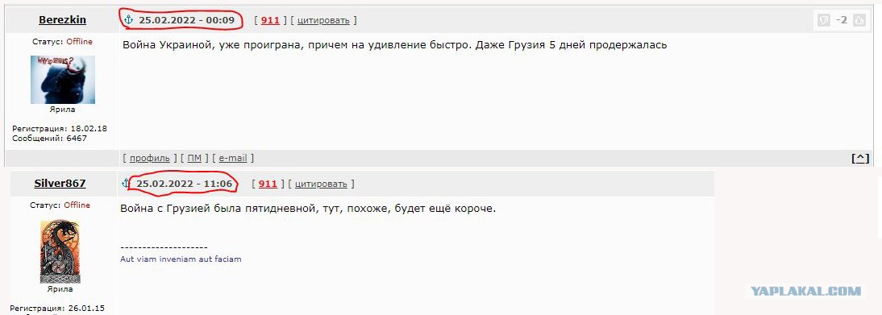
Task: Click the anchor icon on Berezkin's post
Action: 128,20
